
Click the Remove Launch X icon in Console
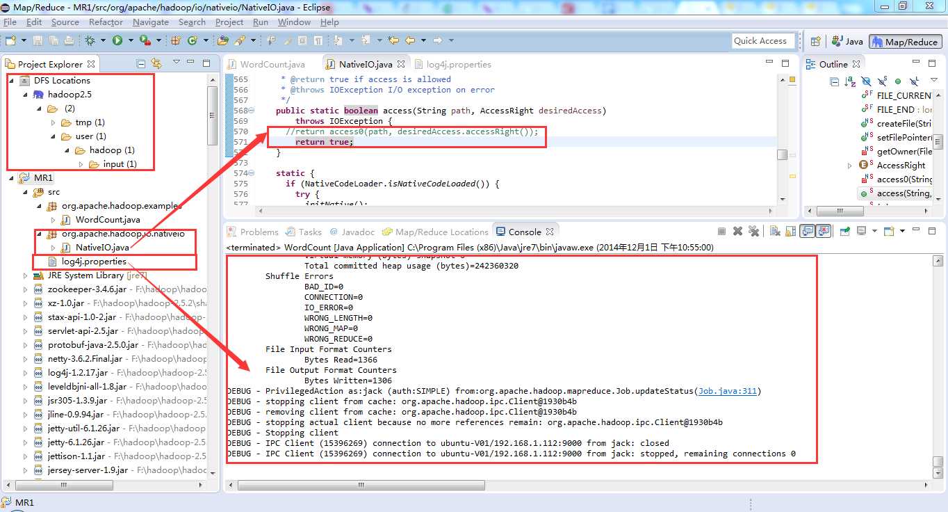pos(737,231)
